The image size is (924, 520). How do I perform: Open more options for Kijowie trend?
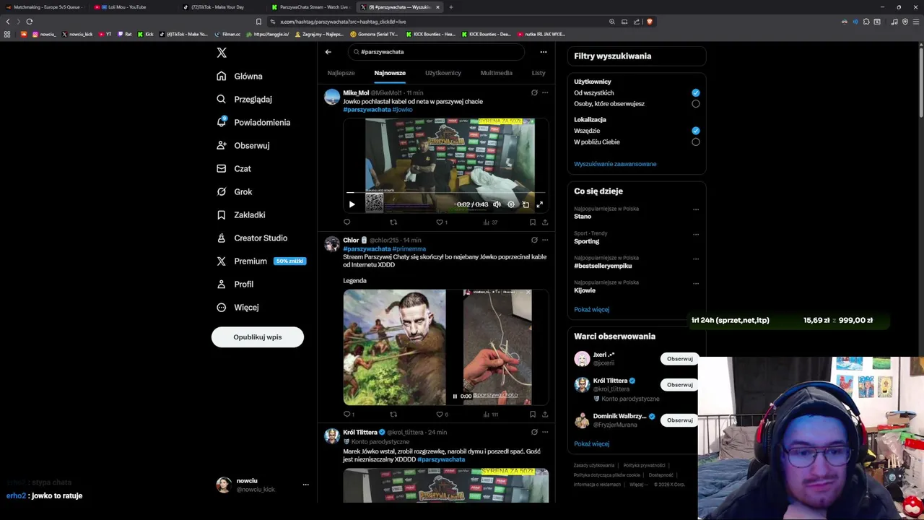point(696,283)
